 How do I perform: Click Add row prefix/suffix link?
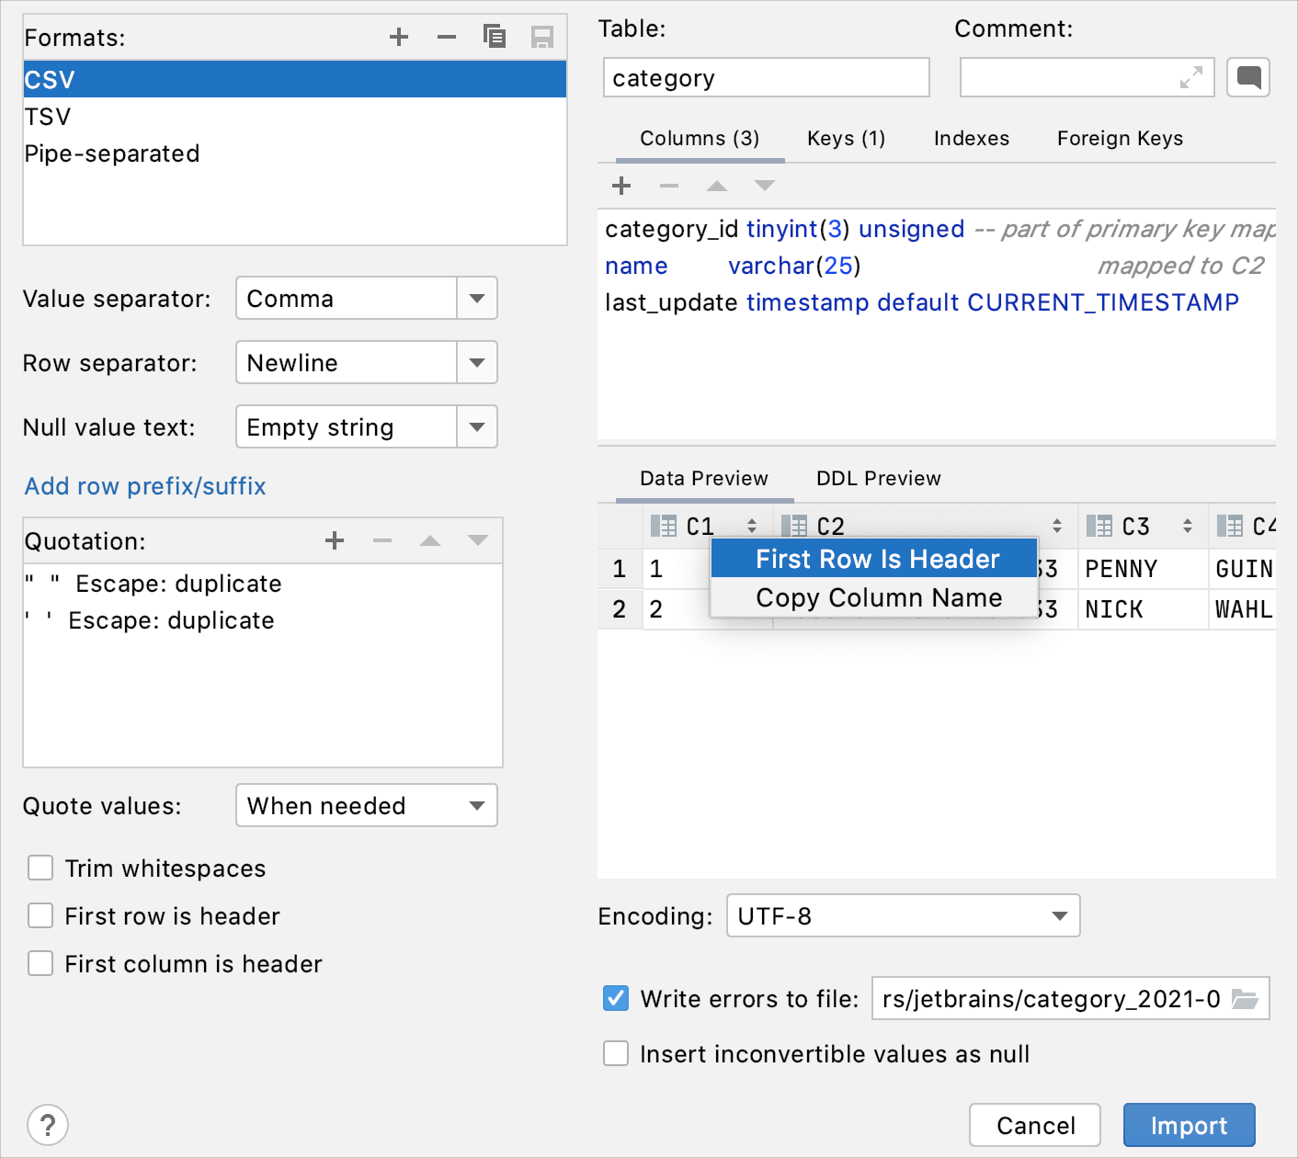point(144,486)
